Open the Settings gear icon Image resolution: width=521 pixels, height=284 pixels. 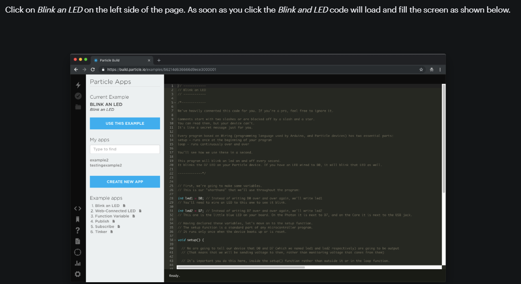[78, 274]
